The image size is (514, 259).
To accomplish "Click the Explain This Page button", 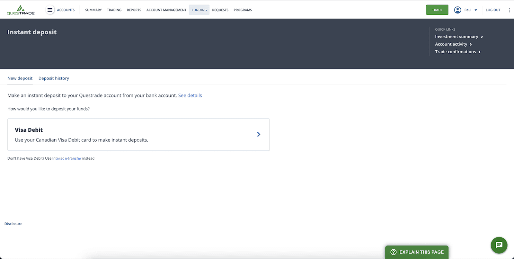I will tap(417, 252).
